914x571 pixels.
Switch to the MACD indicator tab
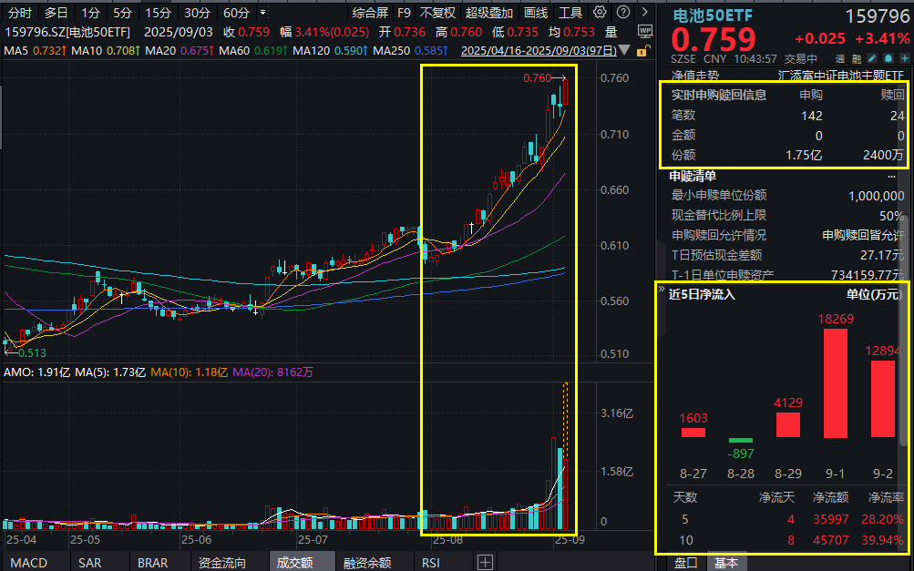tap(28, 563)
